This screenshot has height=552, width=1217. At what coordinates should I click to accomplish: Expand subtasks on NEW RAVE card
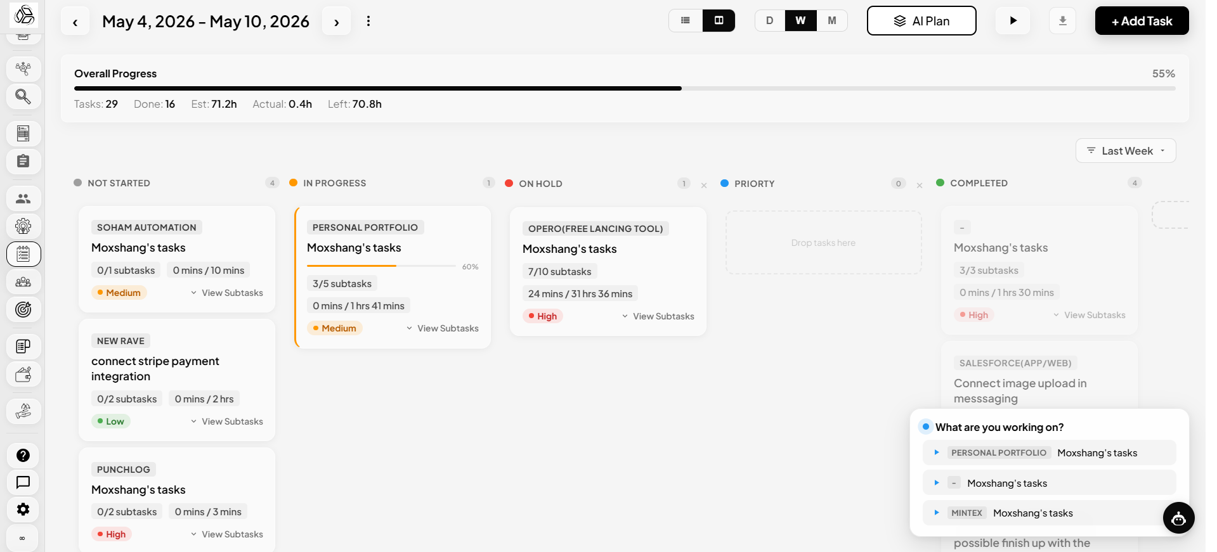coord(226,421)
